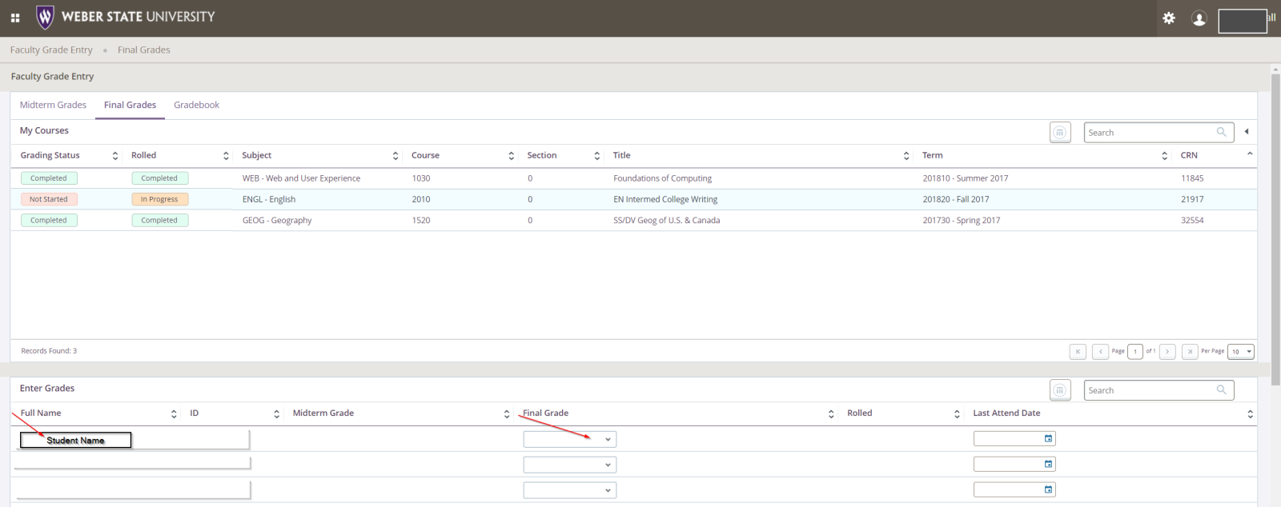1281x507 pixels.
Task: Click the My Courses search field
Action: (1150, 133)
